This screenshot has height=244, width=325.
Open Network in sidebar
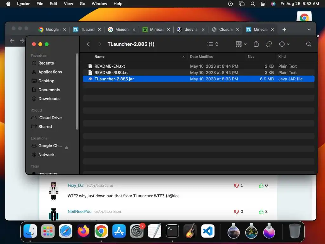pyautogui.click(x=46, y=155)
